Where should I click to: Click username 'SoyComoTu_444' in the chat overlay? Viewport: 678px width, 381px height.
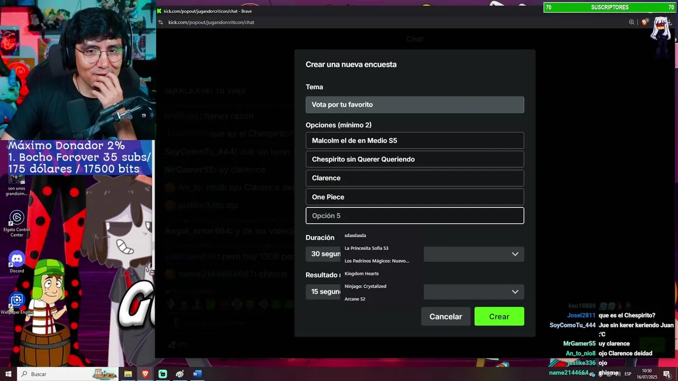[x=573, y=325]
